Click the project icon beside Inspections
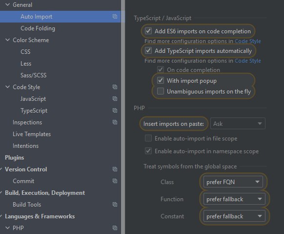This screenshot has height=234, width=284. click(x=115, y=122)
